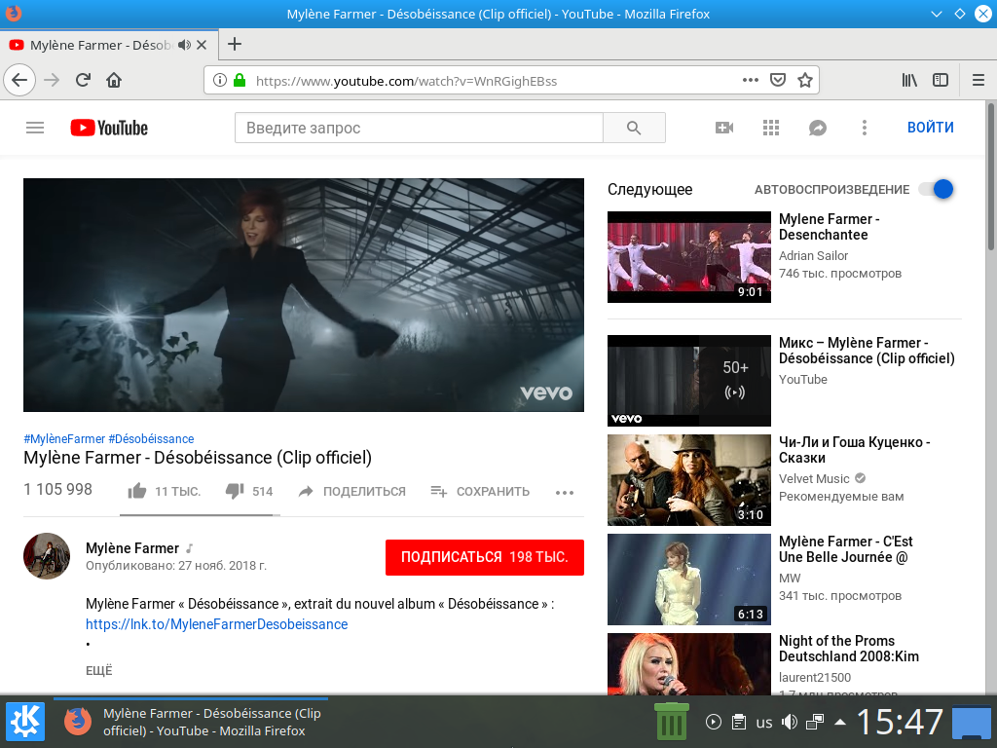Open YouTube settings vertical dots menu

click(864, 128)
